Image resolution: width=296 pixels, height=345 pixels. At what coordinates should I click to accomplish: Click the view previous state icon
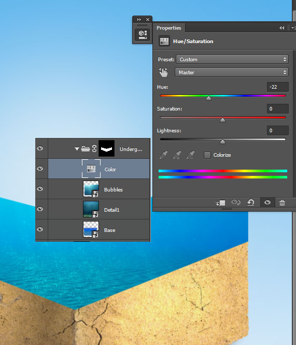point(236,202)
